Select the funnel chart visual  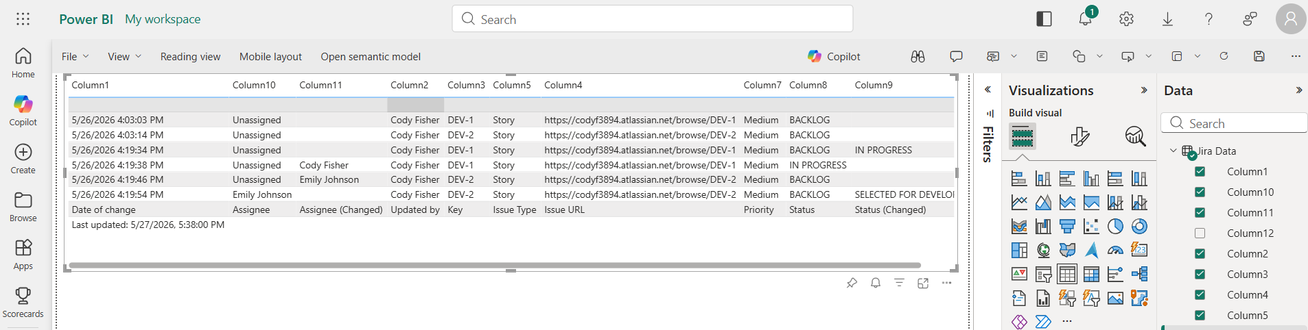click(1067, 227)
